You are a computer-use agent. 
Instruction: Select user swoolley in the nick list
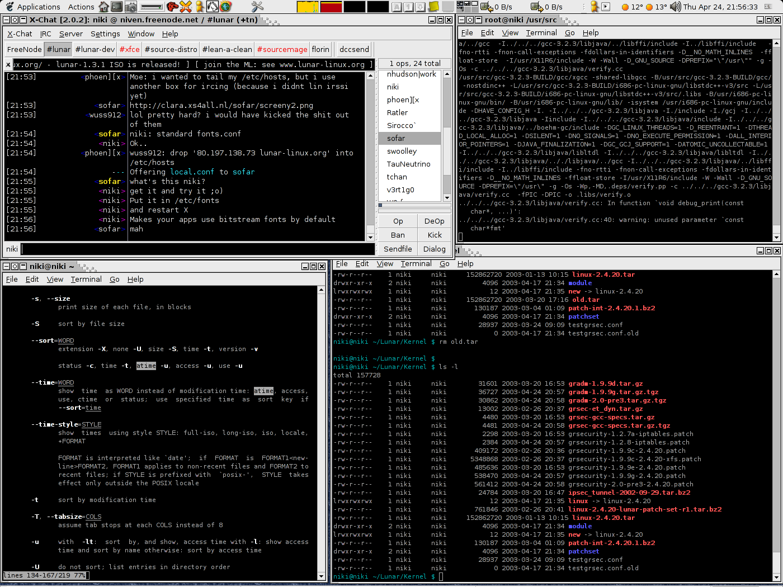(x=402, y=151)
